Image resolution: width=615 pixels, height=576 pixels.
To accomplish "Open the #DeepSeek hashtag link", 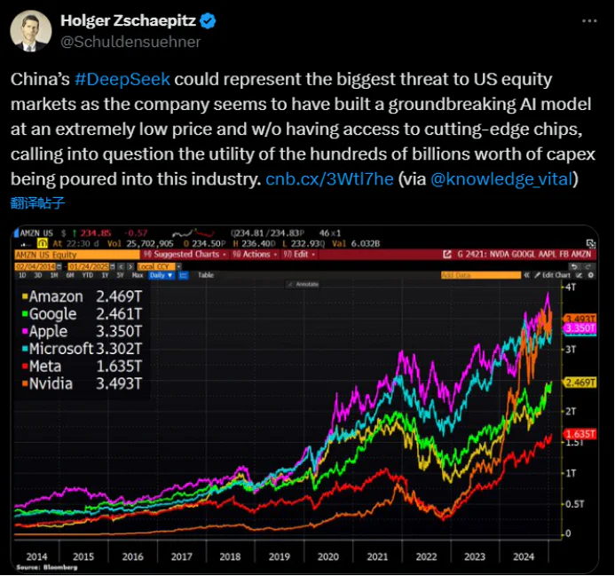I will [122, 79].
